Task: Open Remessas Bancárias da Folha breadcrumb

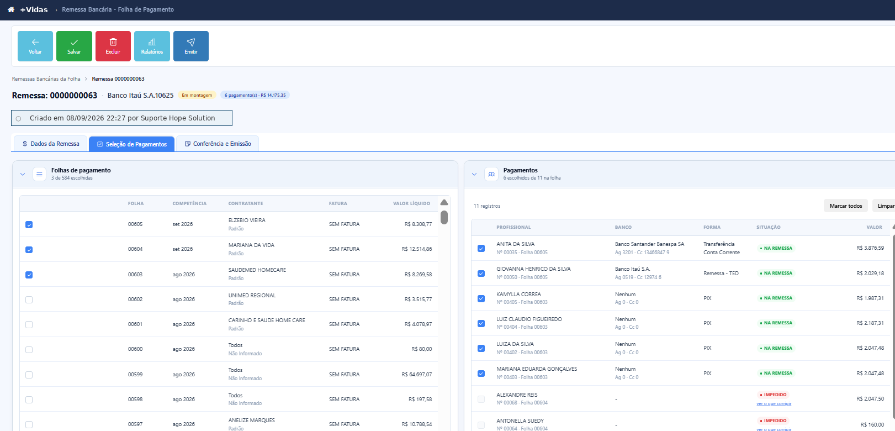Action: 46,79
